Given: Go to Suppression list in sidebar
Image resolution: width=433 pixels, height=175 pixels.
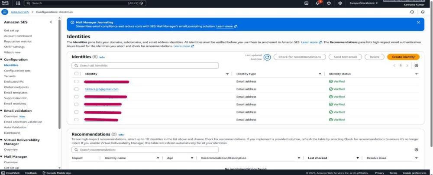Looking at the screenshot, I should click(15, 98).
